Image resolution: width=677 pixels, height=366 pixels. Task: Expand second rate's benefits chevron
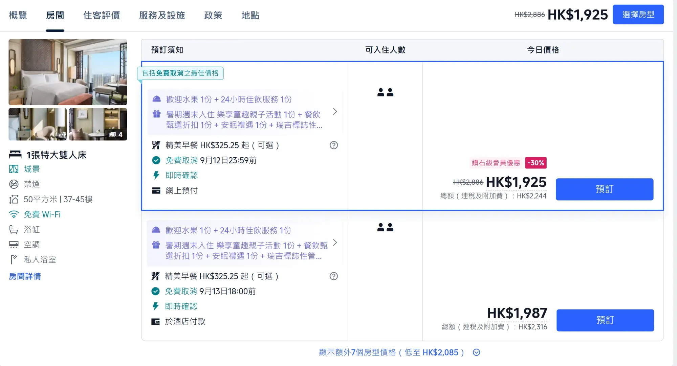(x=335, y=243)
